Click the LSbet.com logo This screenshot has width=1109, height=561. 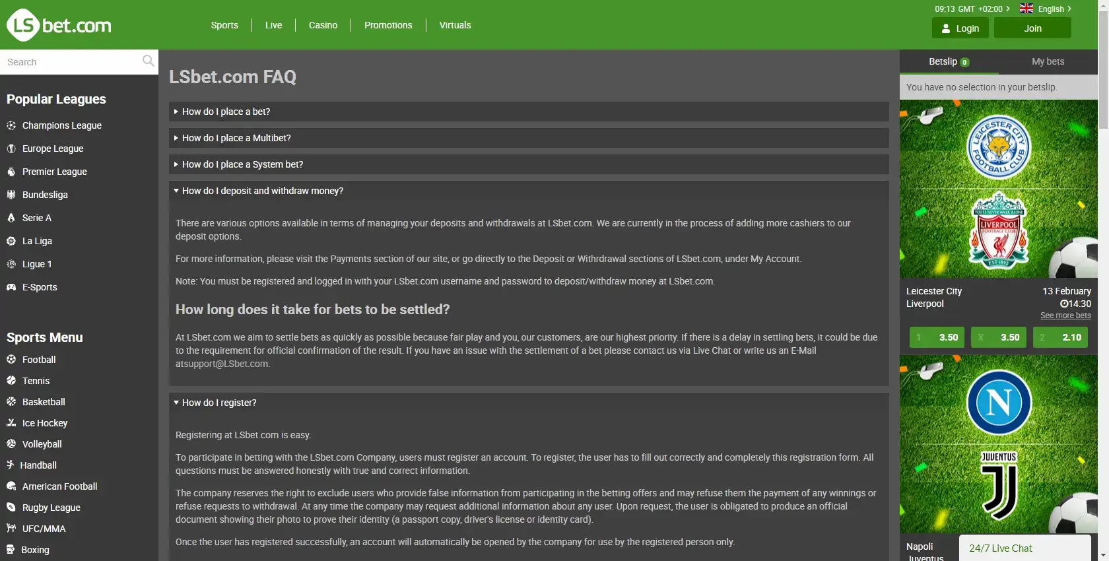pyautogui.click(x=59, y=25)
